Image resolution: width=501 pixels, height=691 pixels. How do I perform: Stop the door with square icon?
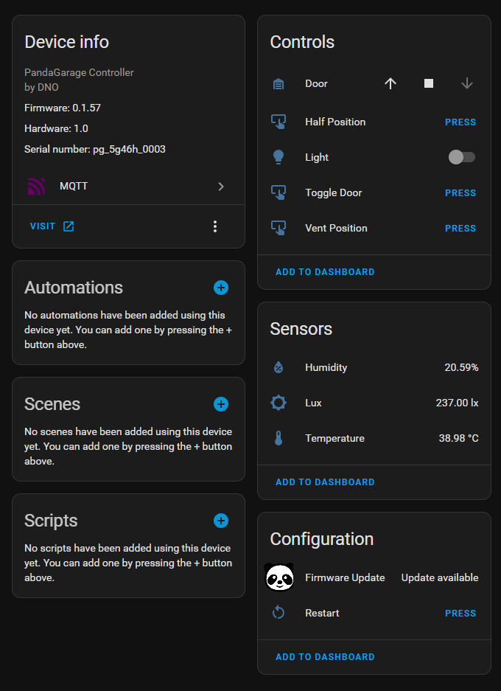click(428, 83)
